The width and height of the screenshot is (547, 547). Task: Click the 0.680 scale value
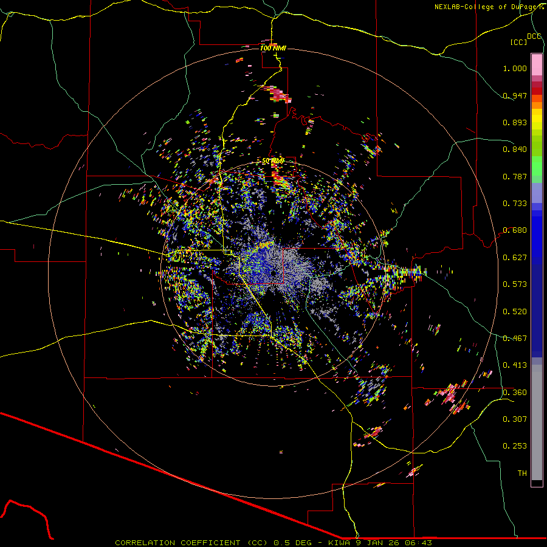pos(515,230)
